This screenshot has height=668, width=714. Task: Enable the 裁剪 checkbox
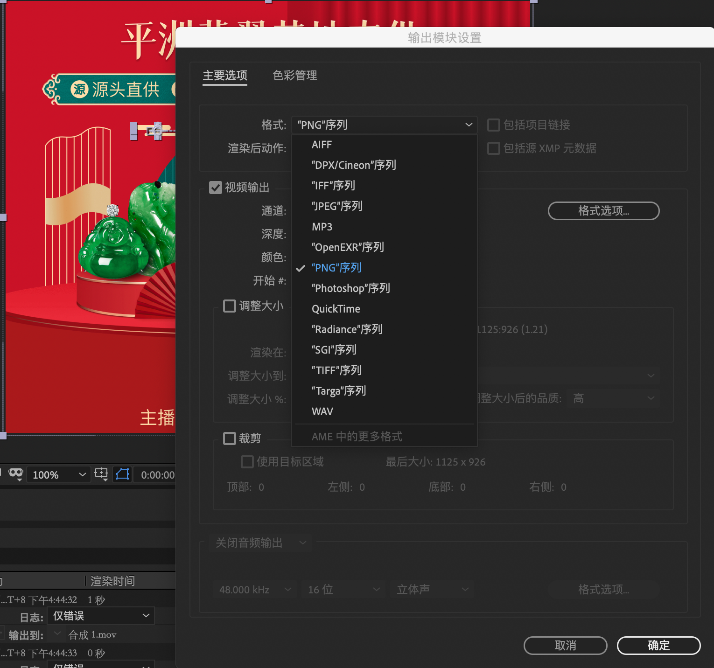[x=229, y=438]
